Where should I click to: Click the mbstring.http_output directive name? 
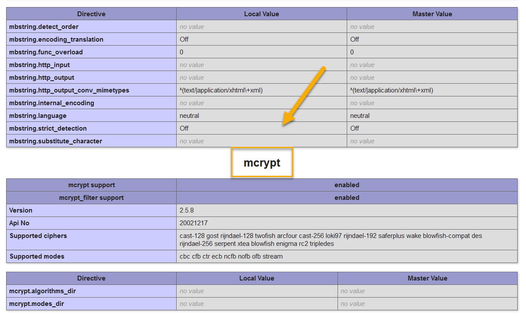42,78
